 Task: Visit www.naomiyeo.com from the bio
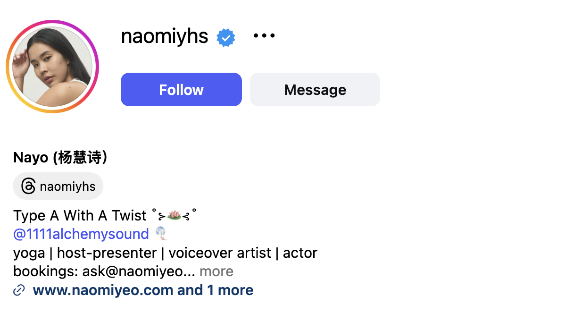pyautogui.click(x=96, y=290)
